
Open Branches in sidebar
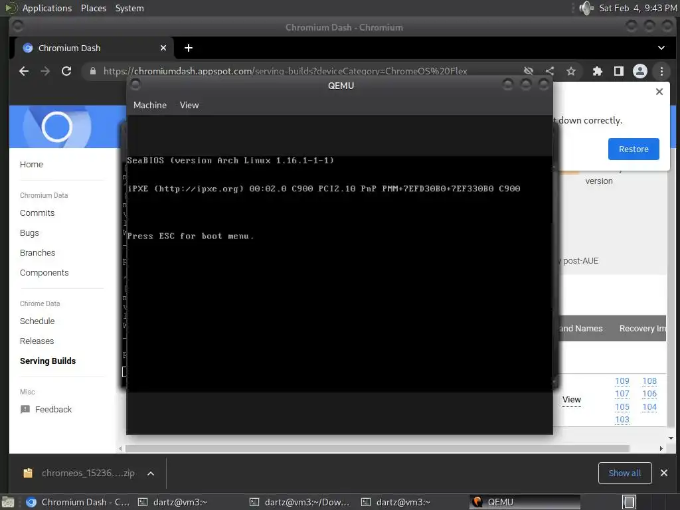pos(38,253)
